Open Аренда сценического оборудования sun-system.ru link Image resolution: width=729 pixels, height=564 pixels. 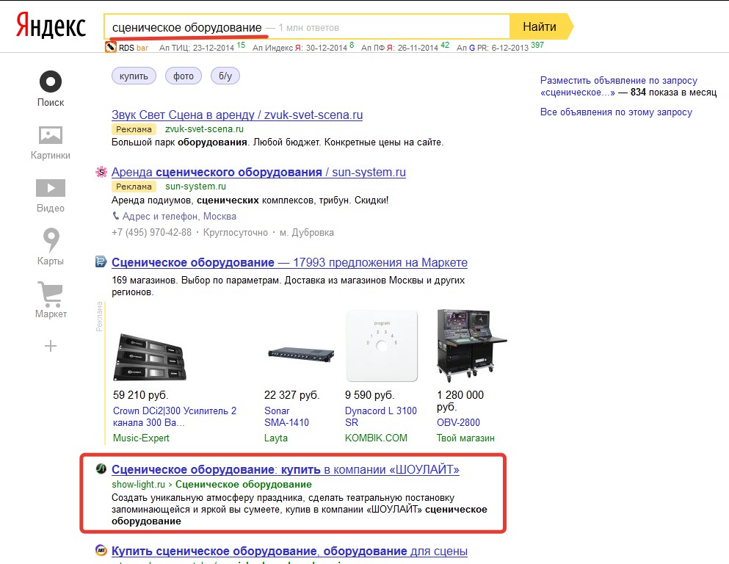[258, 172]
